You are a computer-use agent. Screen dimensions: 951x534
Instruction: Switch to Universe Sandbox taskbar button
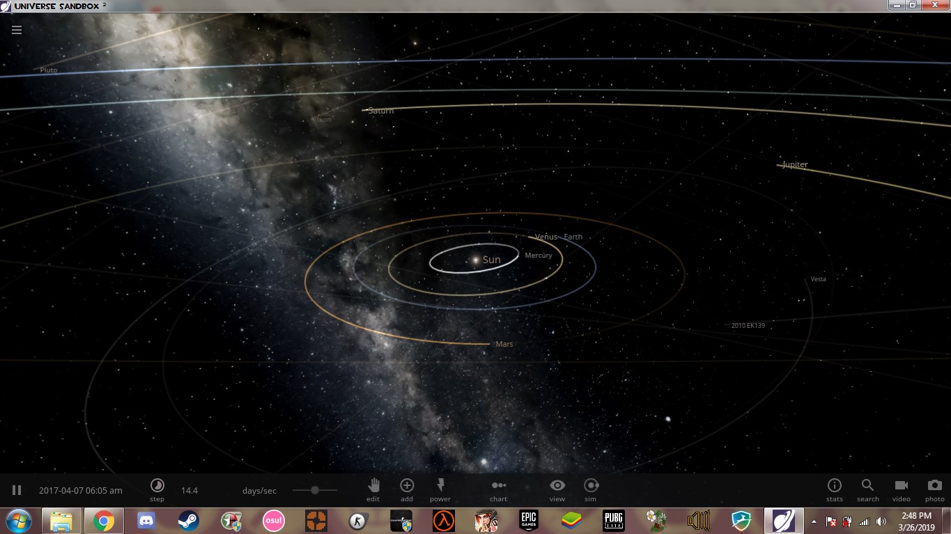point(784,521)
